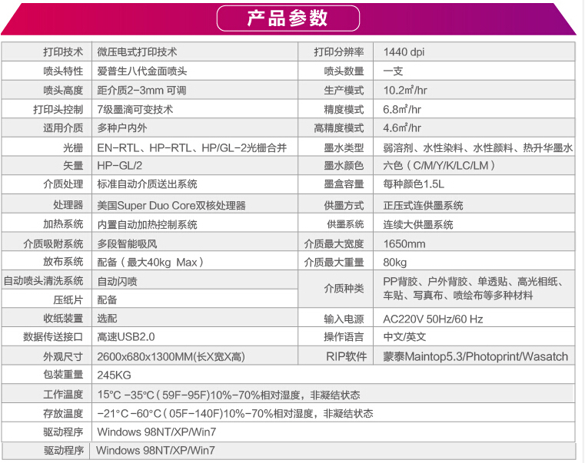585x463 pixels.
Task: Select the 处理器 label
Action: pyautogui.click(x=68, y=205)
